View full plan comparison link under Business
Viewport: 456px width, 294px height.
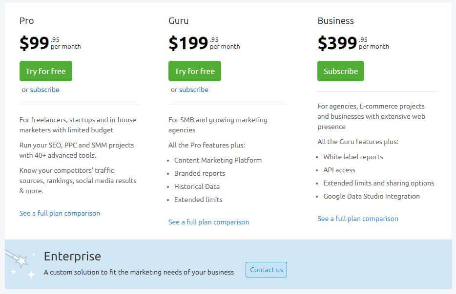coord(358,219)
